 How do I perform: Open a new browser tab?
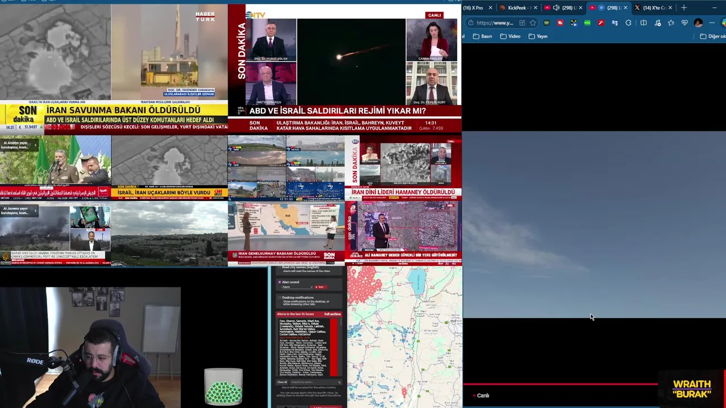tap(684, 7)
